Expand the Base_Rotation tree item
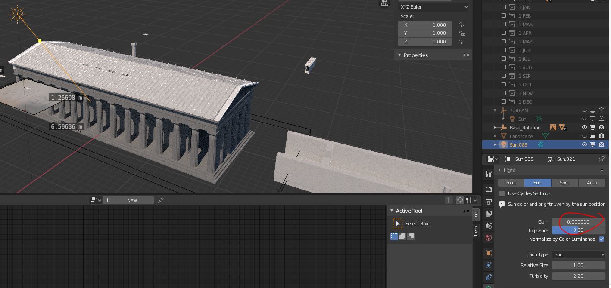The height and width of the screenshot is (288, 611). (x=495, y=128)
